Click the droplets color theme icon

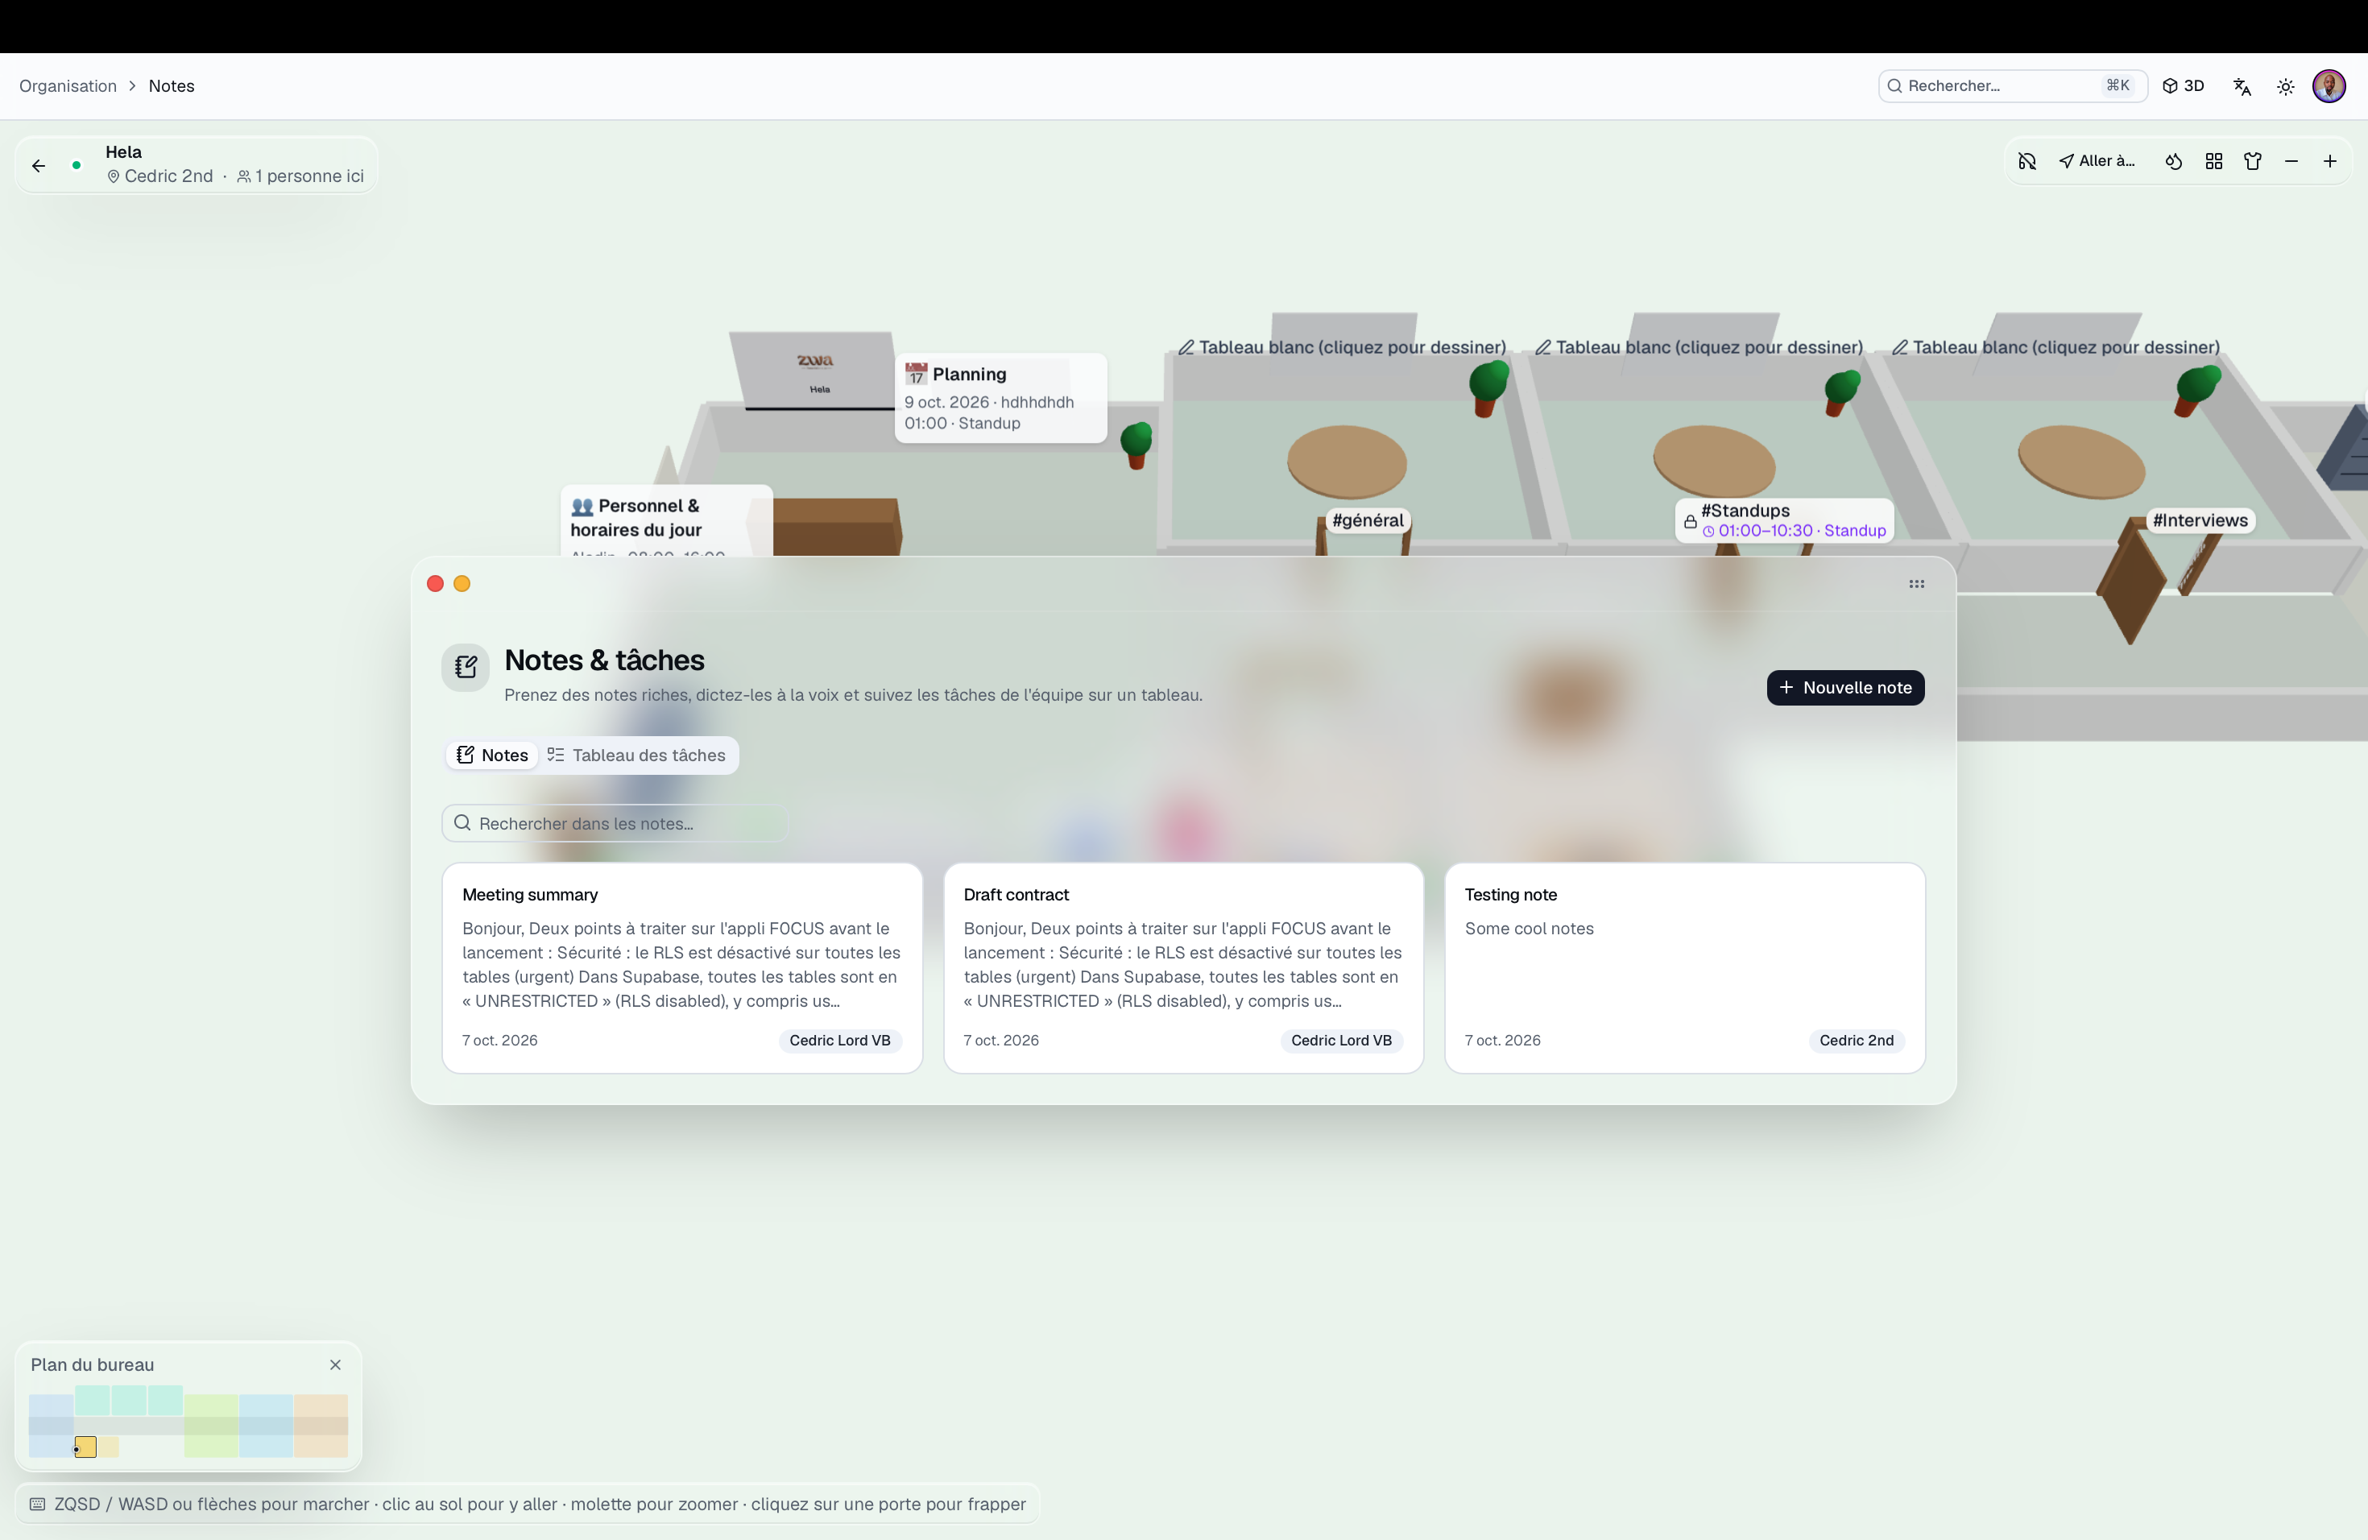tap(2174, 161)
